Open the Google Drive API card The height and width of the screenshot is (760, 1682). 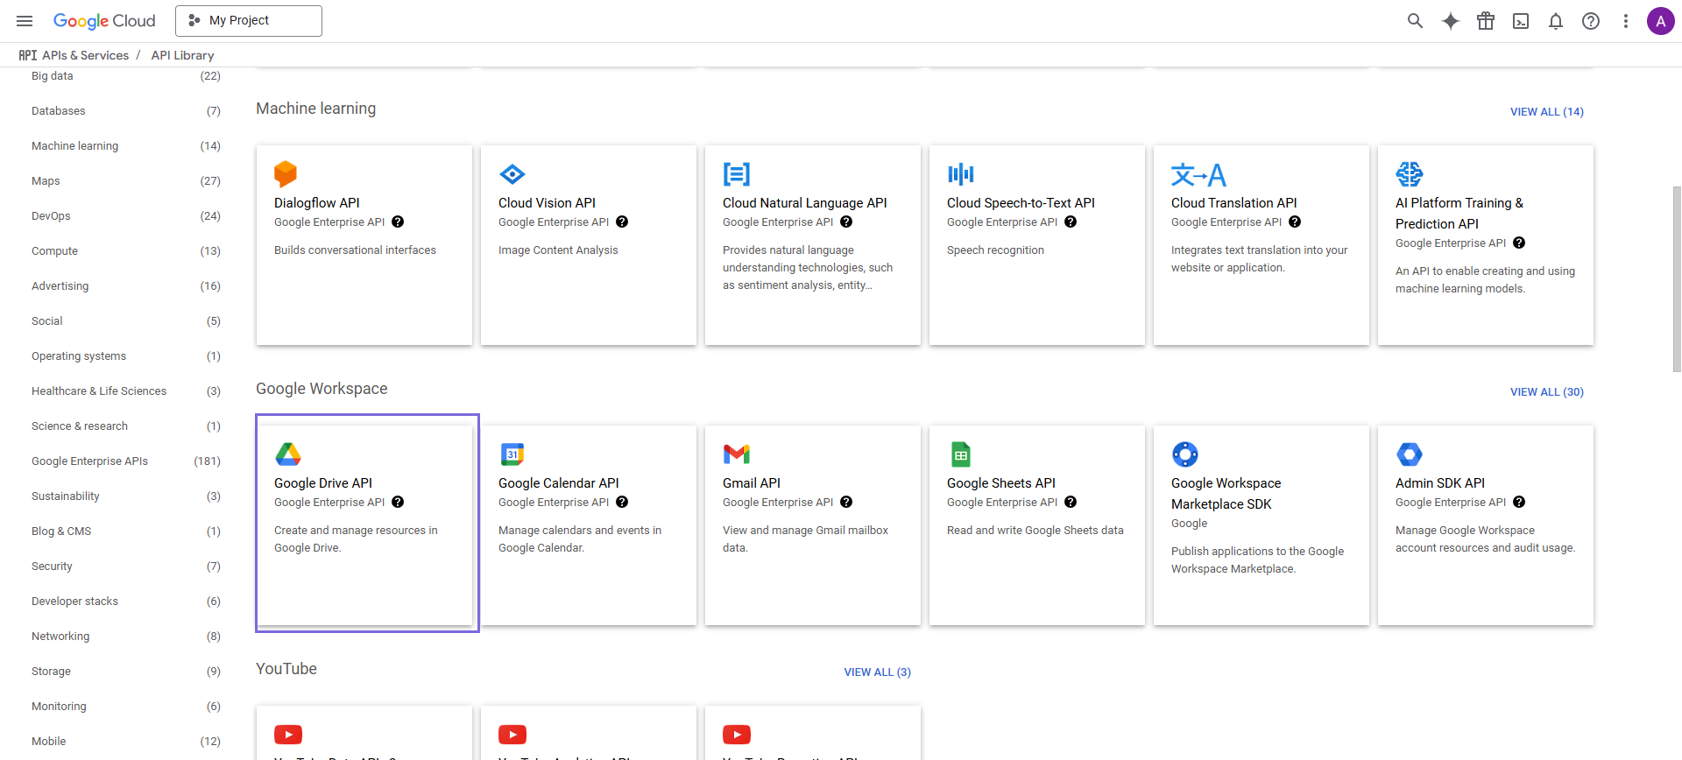coord(364,524)
